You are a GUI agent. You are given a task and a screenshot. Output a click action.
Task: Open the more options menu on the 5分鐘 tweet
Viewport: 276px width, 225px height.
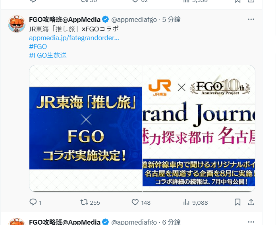251,19
